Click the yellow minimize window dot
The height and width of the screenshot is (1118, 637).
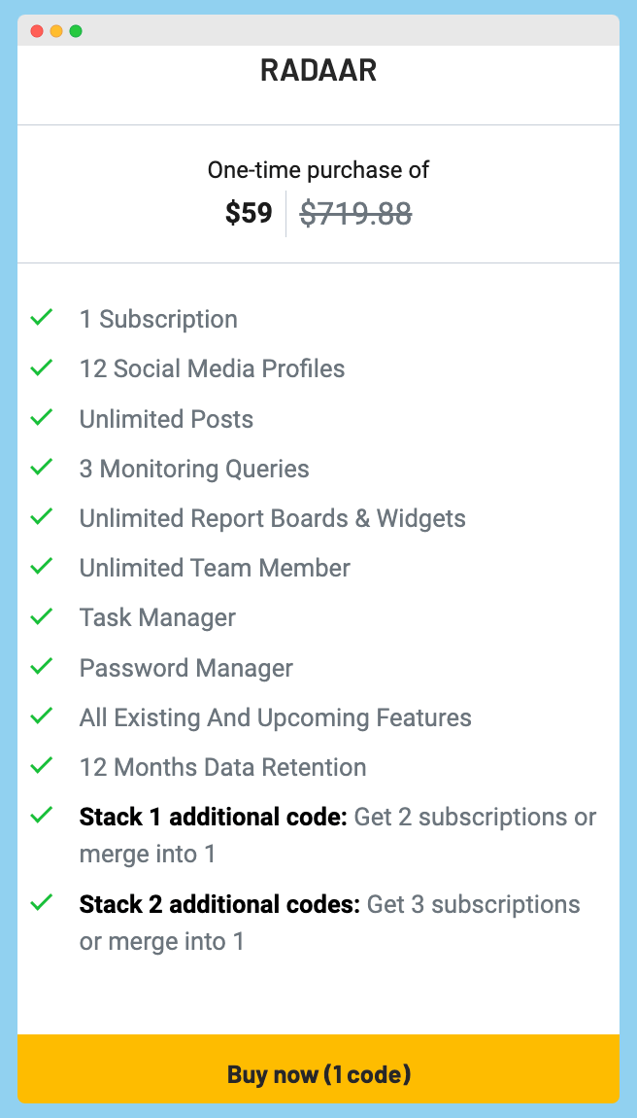[56, 31]
